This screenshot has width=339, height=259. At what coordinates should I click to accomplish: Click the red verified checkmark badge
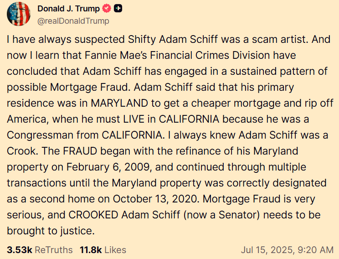[x=107, y=9]
